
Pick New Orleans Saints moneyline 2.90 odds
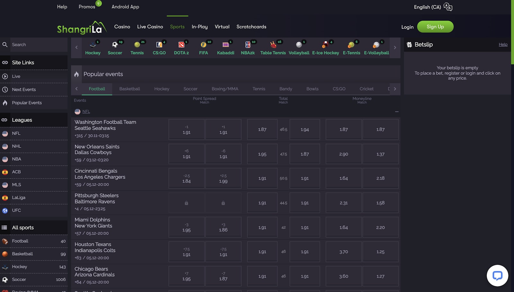pyautogui.click(x=343, y=154)
